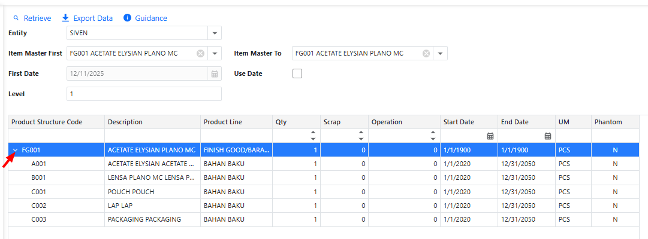This screenshot has width=648, height=239.
Task: Sort by Start Date column header
Action: (469, 122)
